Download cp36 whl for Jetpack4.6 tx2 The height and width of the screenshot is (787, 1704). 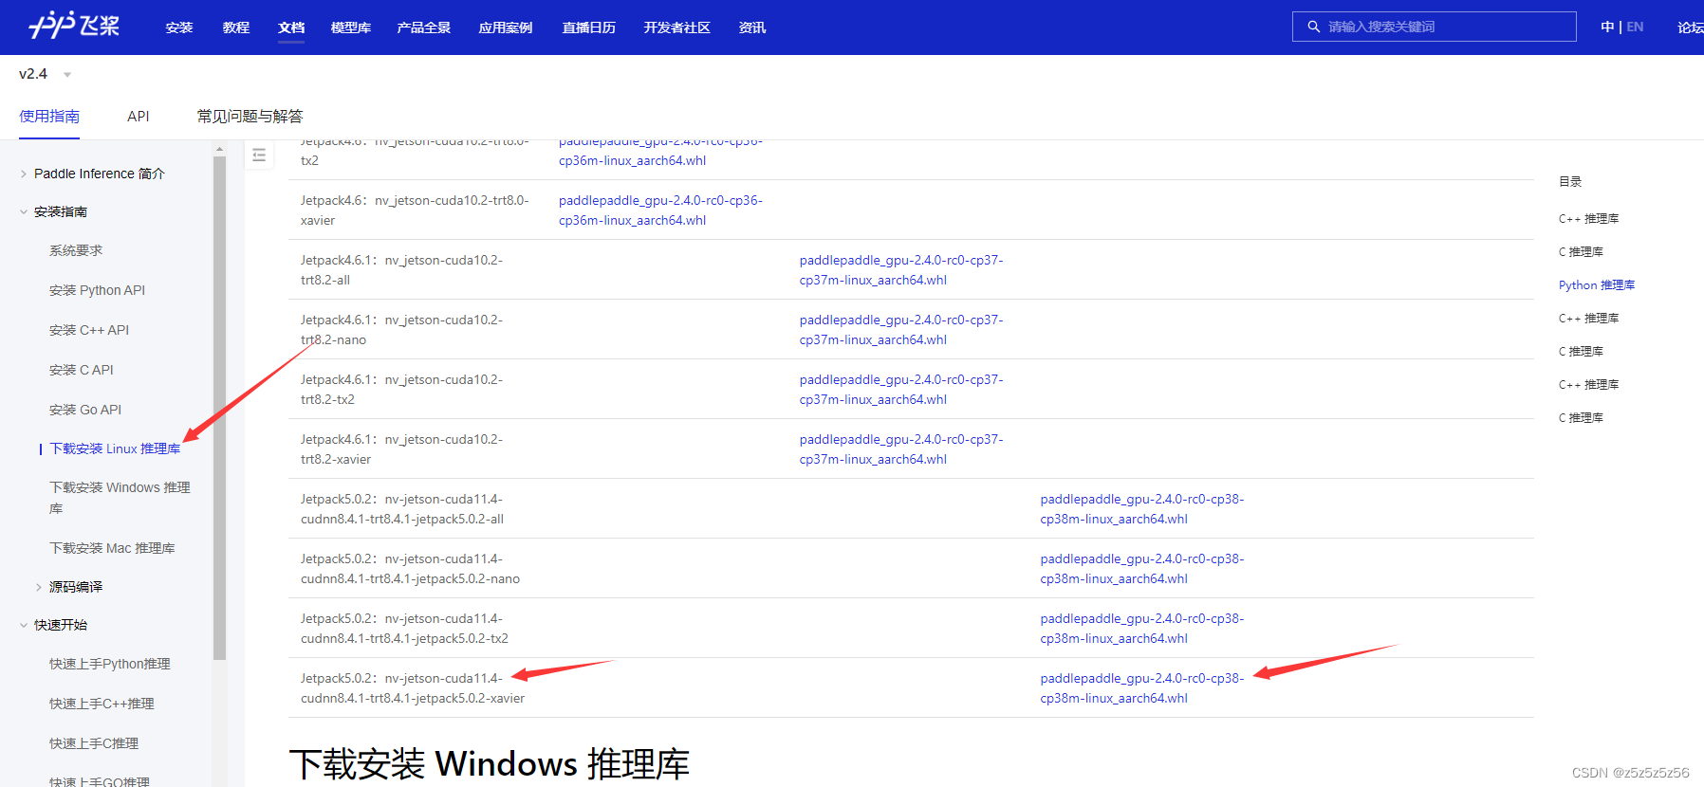click(660, 151)
